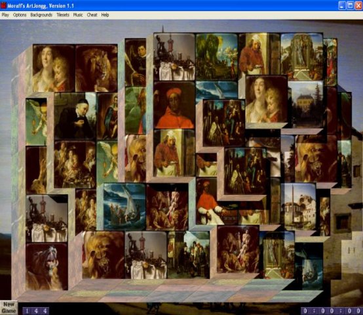Click the remaining tiles counter showing 144
This screenshot has height=315, width=363.
36,311
